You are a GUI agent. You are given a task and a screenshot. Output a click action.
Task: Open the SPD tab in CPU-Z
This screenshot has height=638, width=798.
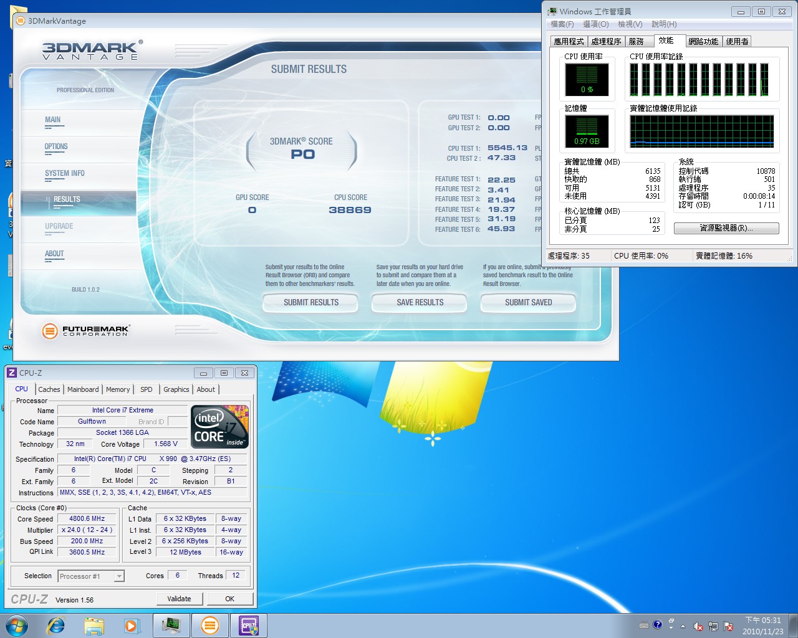147,389
